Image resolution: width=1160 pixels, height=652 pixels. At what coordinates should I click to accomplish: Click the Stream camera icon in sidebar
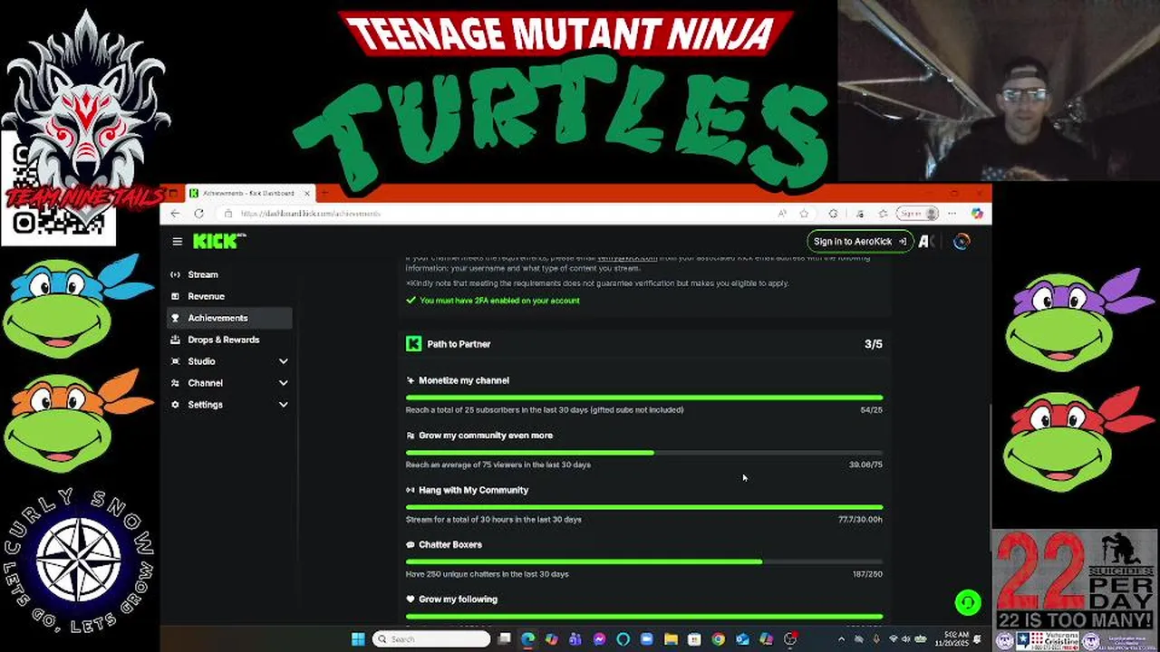pos(176,274)
